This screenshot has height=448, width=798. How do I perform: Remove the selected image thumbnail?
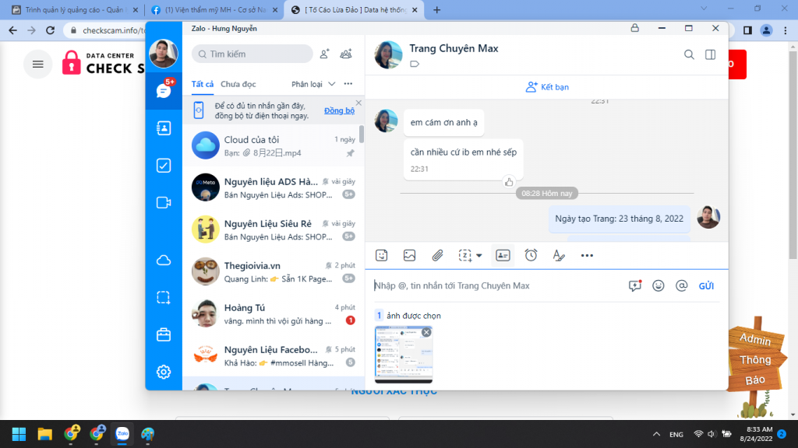[x=426, y=332]
